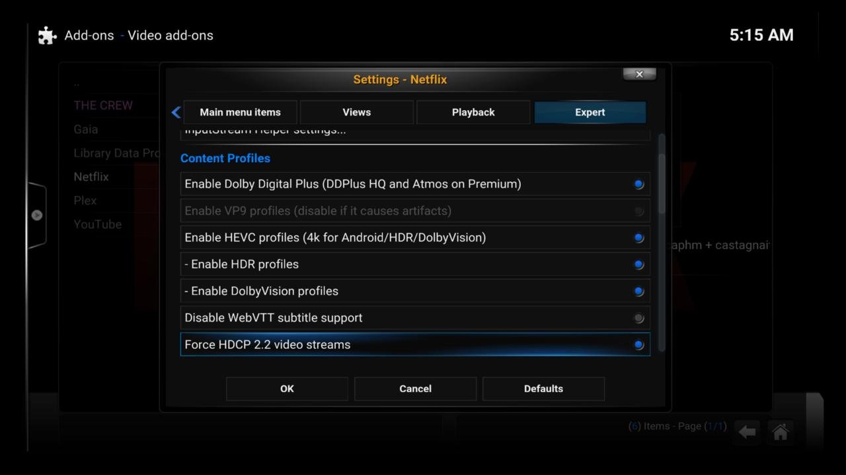The height and width of the screenshot is (475, 846).
Task: Click the Content Profiles heading
Action: (225, 158)
